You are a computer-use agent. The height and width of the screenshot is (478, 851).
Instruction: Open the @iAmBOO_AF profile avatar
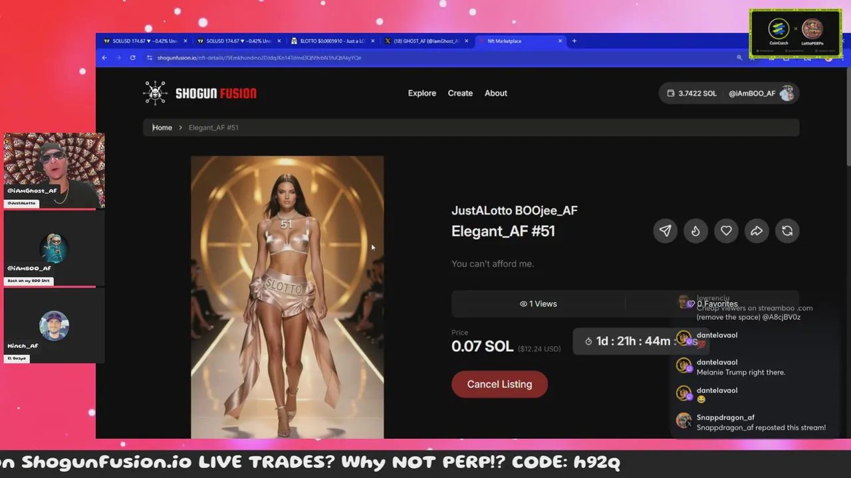coord(787,94)
